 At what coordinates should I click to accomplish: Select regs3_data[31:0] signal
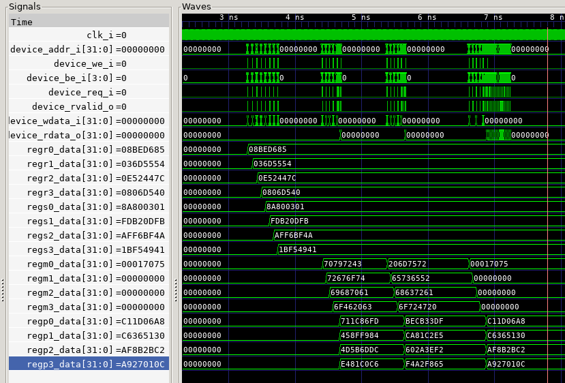(x=89, y=249)
